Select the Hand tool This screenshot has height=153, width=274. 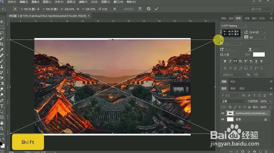(2, 123)
